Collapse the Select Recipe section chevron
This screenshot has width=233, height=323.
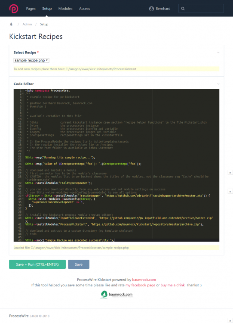click(218, 53)
